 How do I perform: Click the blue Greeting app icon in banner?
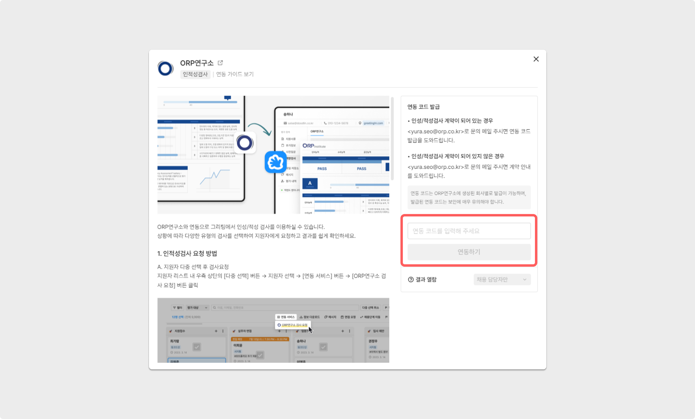275,162
